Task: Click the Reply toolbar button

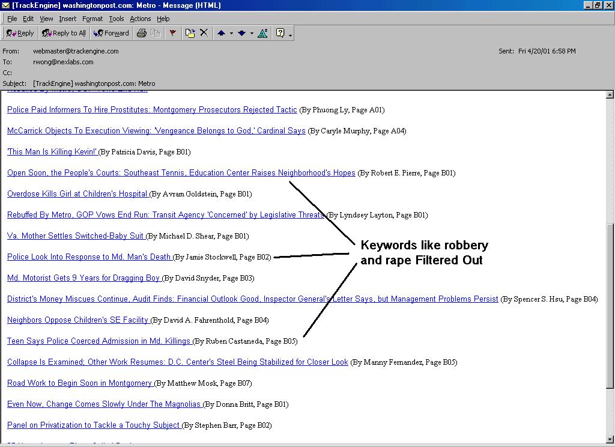Action: (x=20, y=34)
